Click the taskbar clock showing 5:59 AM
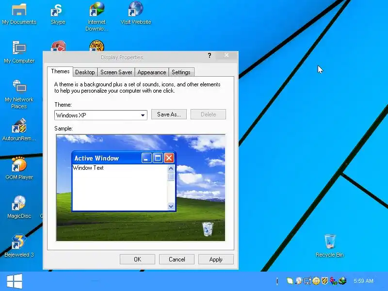The width and height of the screenshot is (388, 291). (363, 281)
